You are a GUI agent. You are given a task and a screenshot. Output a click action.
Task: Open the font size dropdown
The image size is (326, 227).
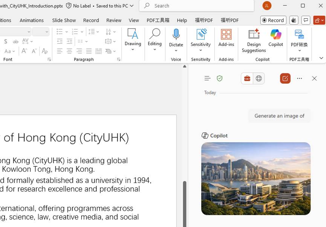(x=47, y=32)
